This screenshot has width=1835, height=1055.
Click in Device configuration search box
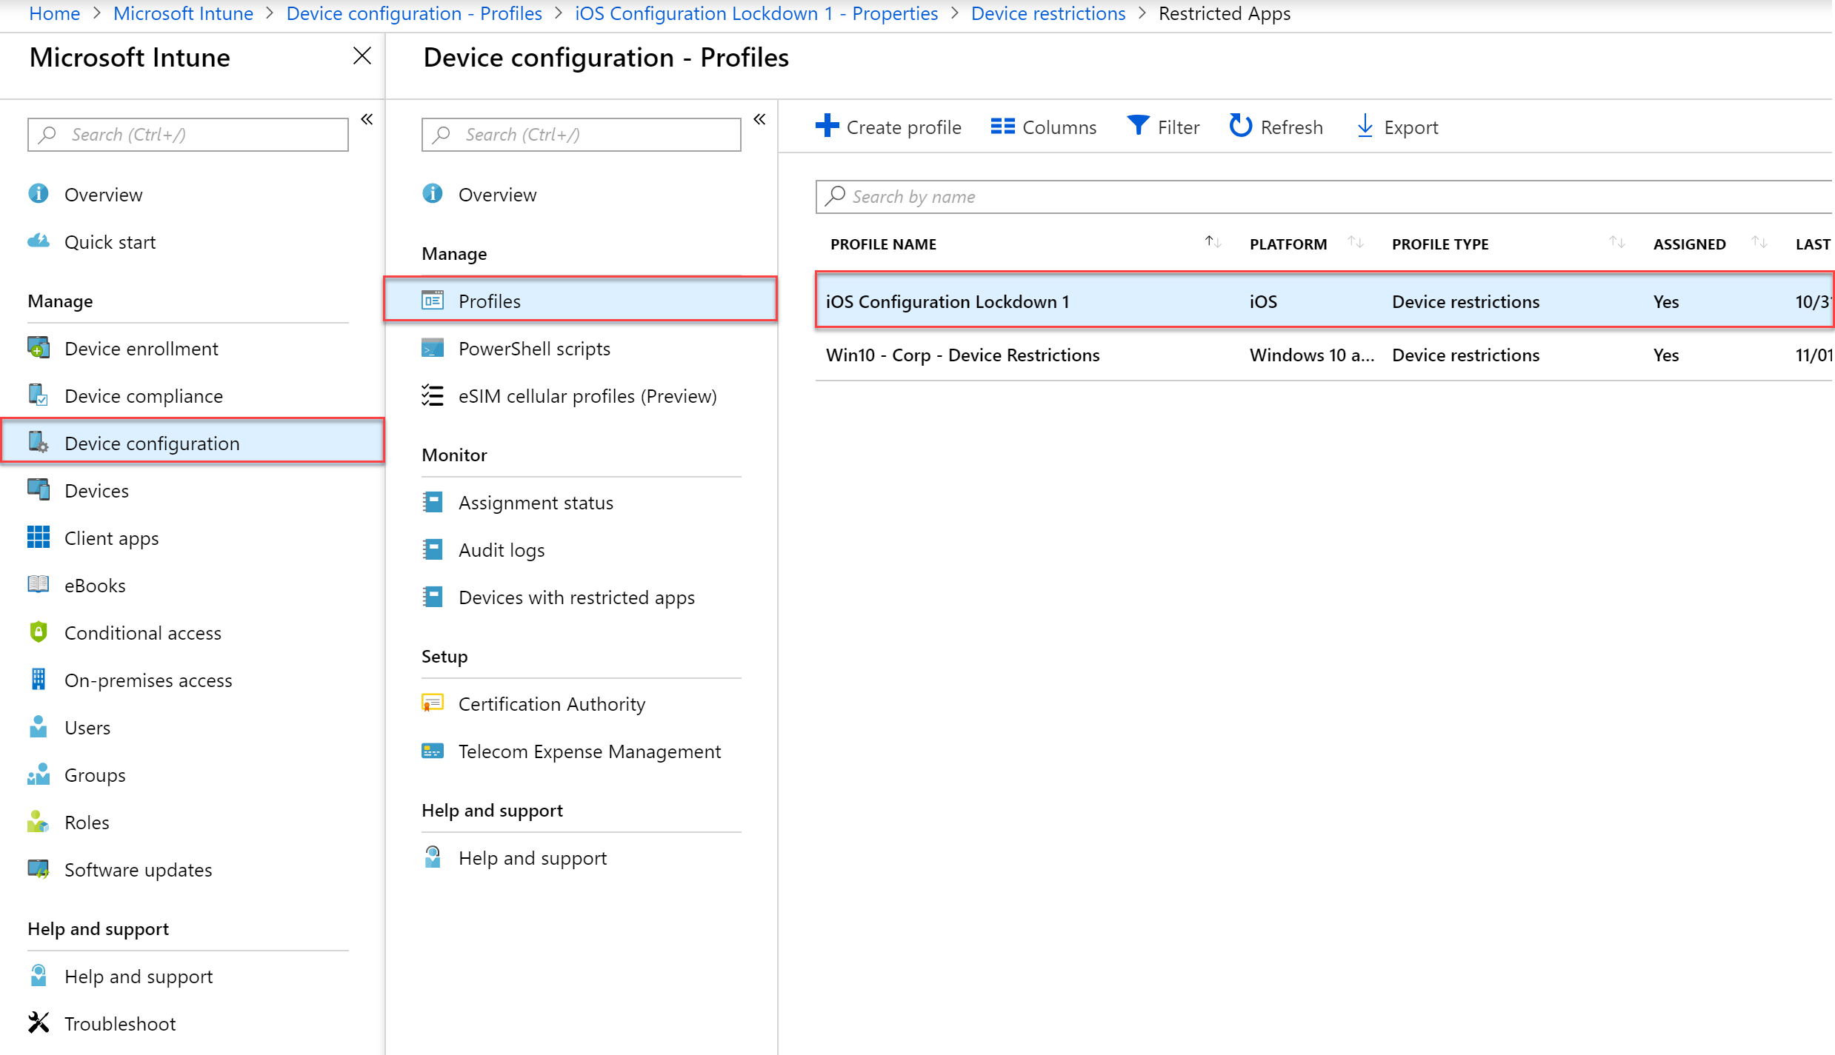[582, 134]
